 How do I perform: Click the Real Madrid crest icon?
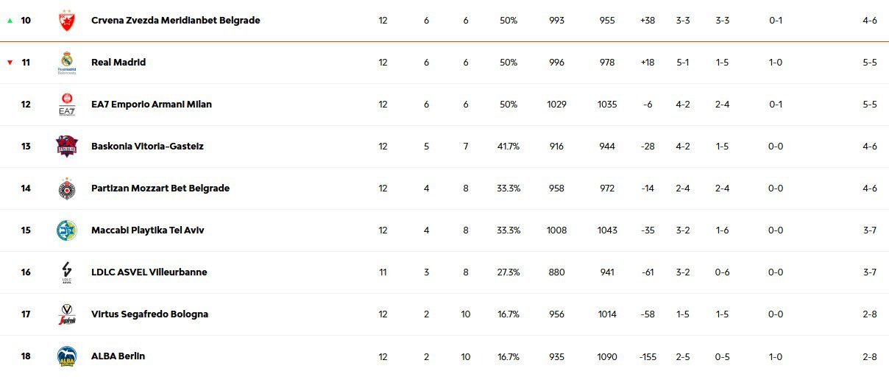[x=66, y=63]
